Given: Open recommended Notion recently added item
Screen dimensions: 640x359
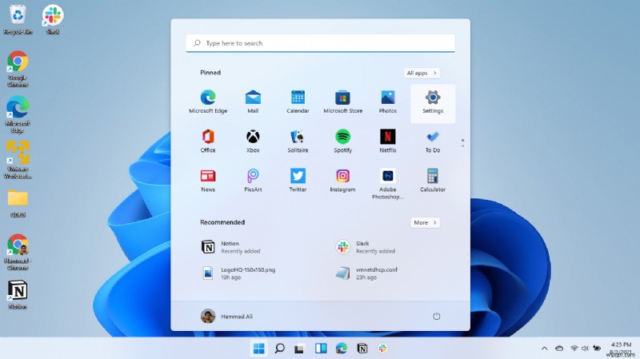Looking at the screenshot, I should pos(231,247).
